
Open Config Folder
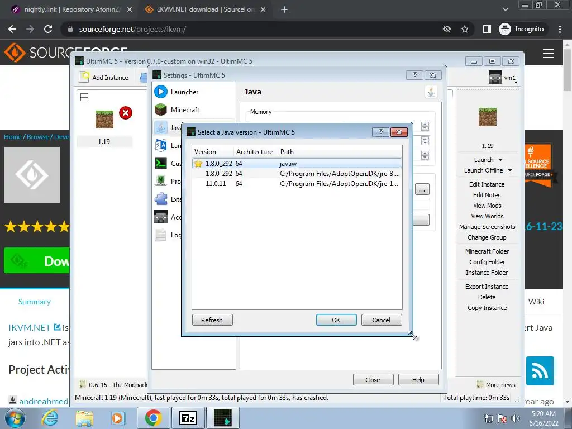point(487,262)
